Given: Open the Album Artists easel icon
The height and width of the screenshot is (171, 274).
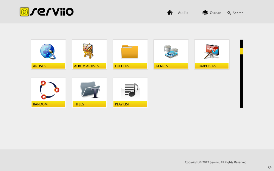Looking at the screenshot, I should pyautogui.click(x=89, y=51).
